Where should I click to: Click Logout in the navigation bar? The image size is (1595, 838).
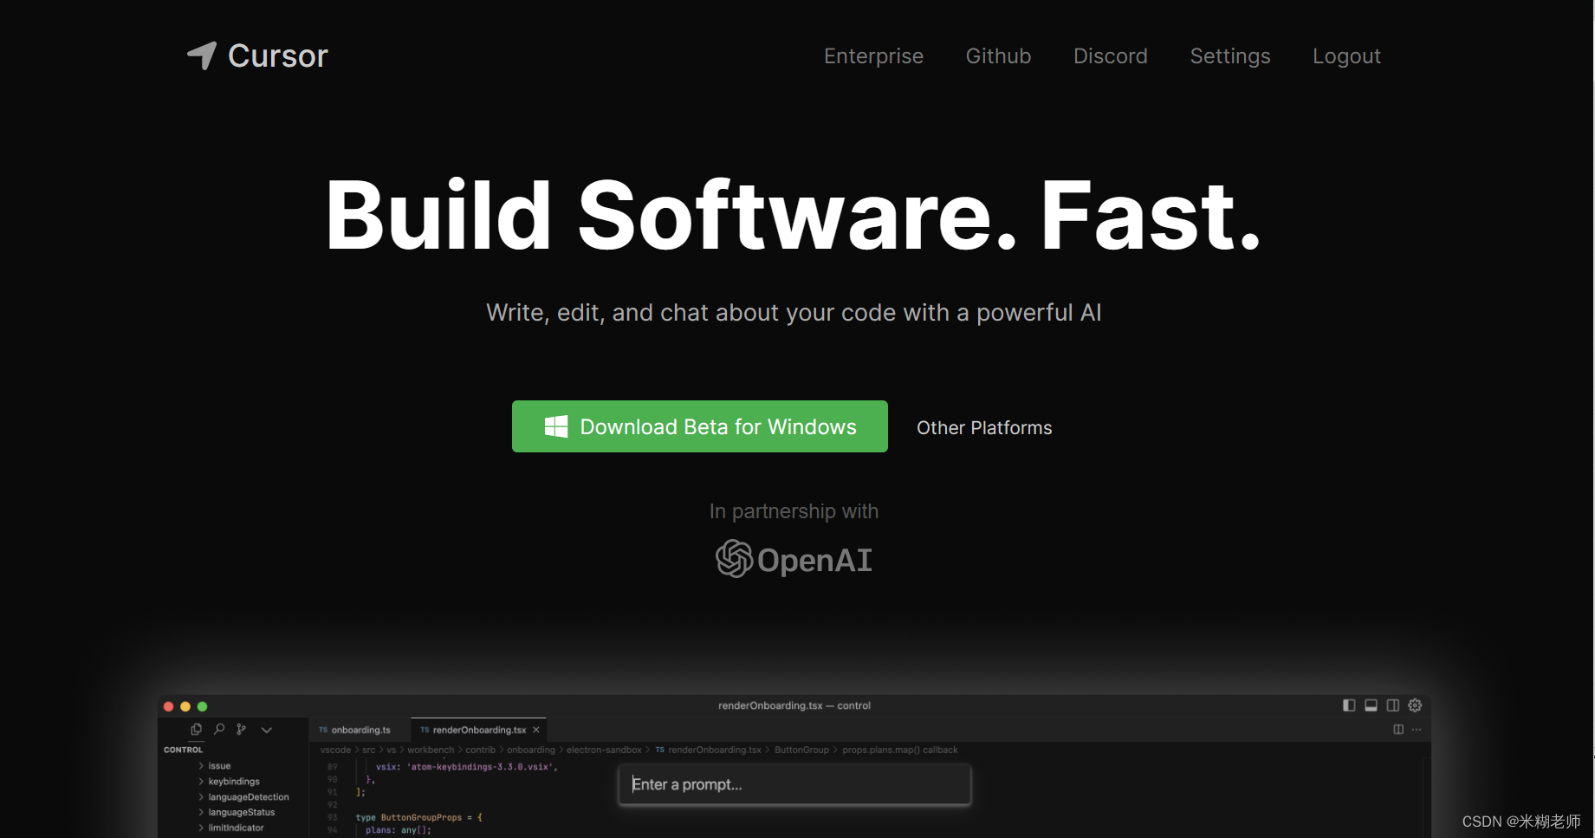[1346, 56]
